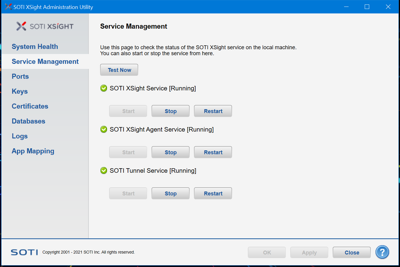Open the System Health page
Screen dimensions: 400x267
click(35, 47)
